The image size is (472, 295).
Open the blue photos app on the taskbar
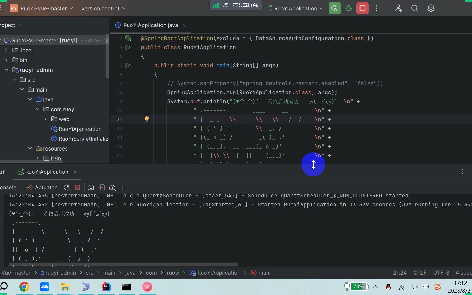pyautogui.click(x=45, y=287)
